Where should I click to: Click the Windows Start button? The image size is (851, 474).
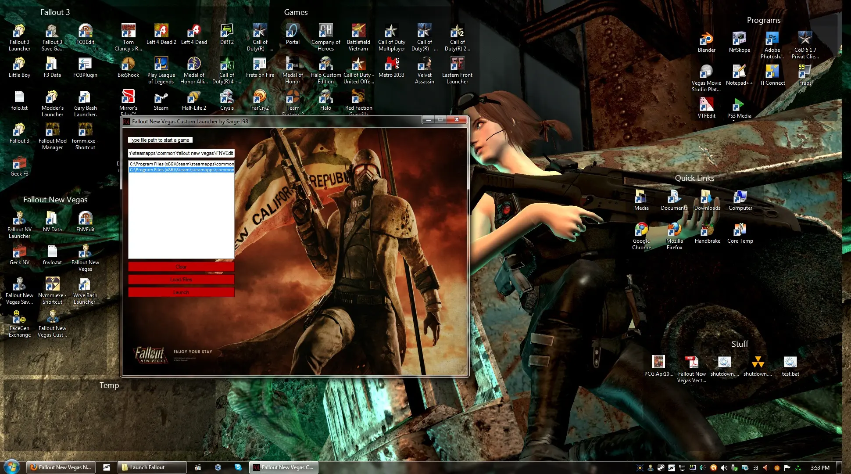coord(12,467)
